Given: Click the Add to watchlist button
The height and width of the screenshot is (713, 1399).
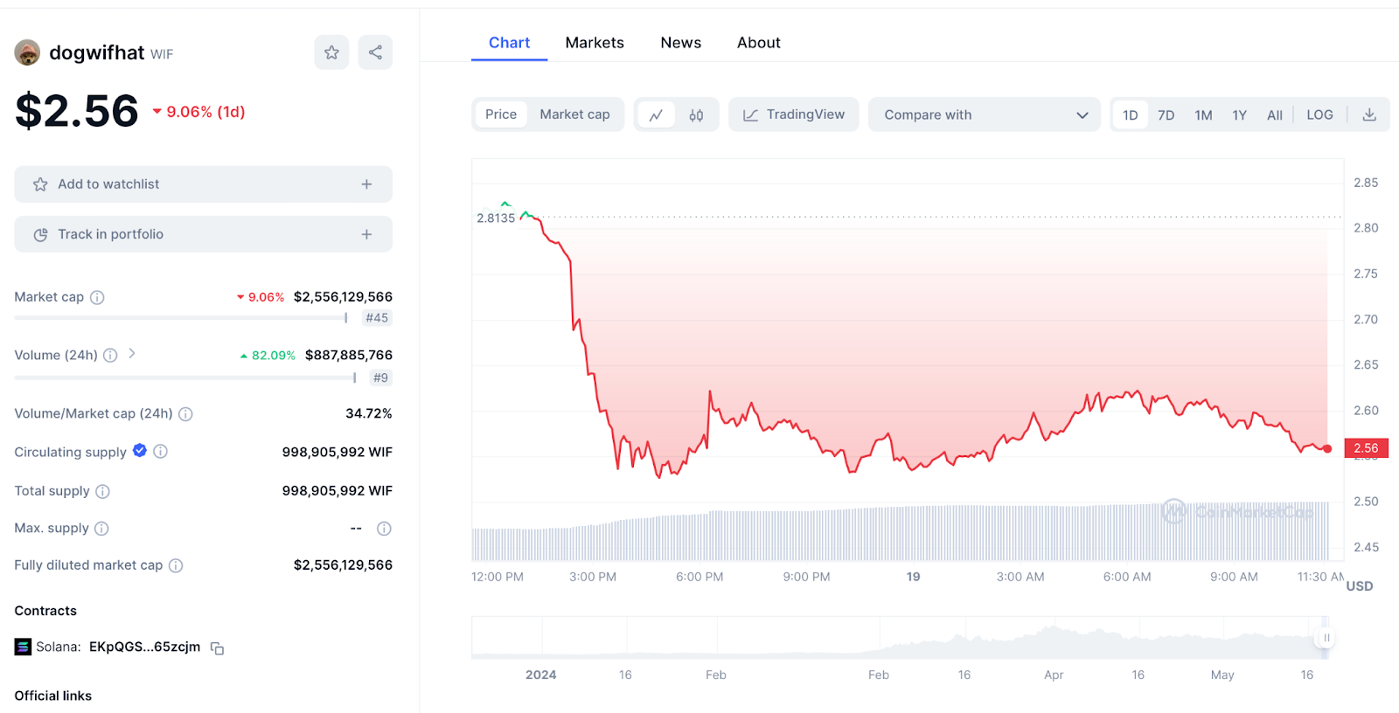Looking at the screenshot, I should (203, 184).
